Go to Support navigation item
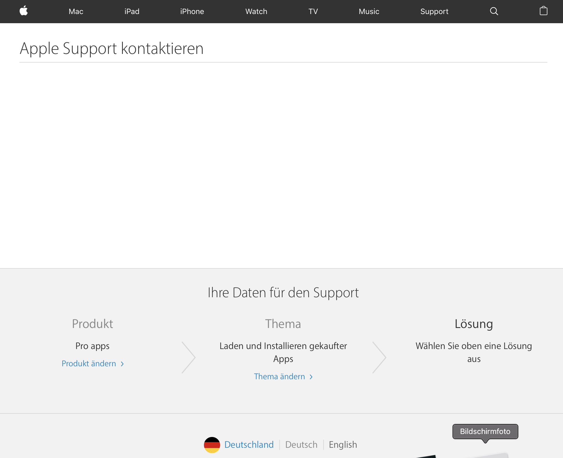 (434, 11)
